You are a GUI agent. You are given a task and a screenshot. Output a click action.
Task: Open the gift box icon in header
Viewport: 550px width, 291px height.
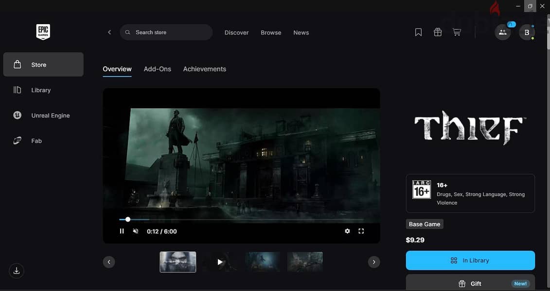437,32
